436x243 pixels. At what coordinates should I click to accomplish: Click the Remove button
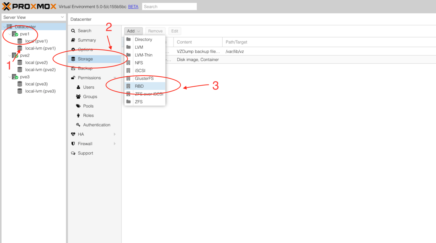point(155,31)
